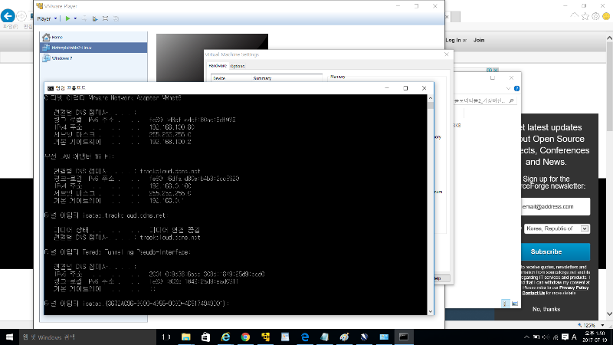Viewport: 613px width, 345px height.
Task: Select the Metasploitable2-Linux virtual machine
Action: click(93, 48)
